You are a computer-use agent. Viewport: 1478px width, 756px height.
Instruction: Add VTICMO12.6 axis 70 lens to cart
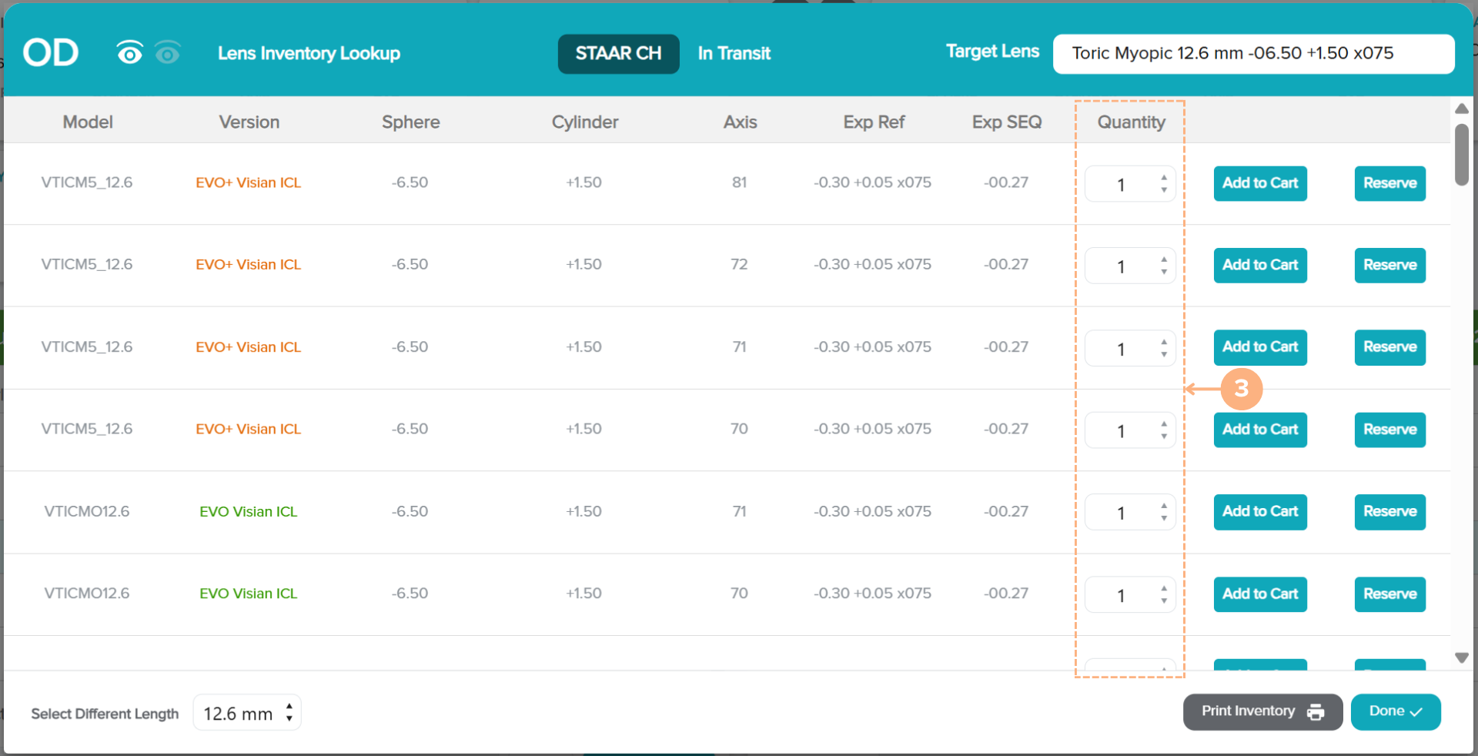(1259, 594)
